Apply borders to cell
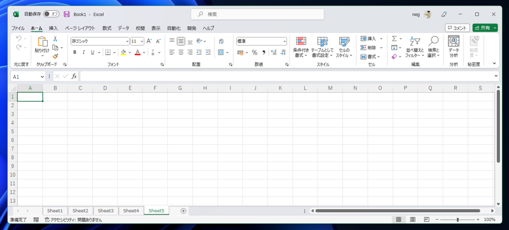 click(108, 52)
